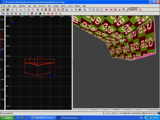
Task: Open the Edit menu
Action: pos(9,6)
